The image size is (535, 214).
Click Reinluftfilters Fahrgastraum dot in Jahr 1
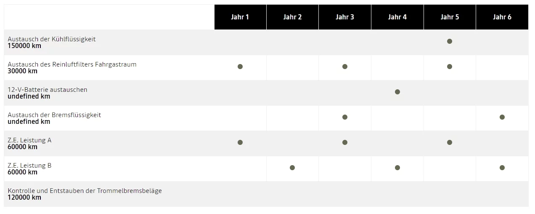[x=240, y=67]
